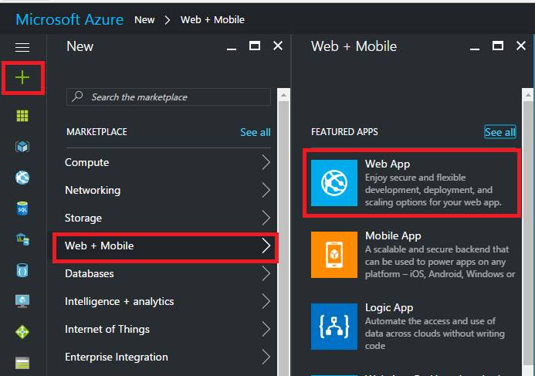Image resolution: width=535 pixels, height=376 pixels.
Task: Click the green plus New icon
Action: (x=22, y=78)
